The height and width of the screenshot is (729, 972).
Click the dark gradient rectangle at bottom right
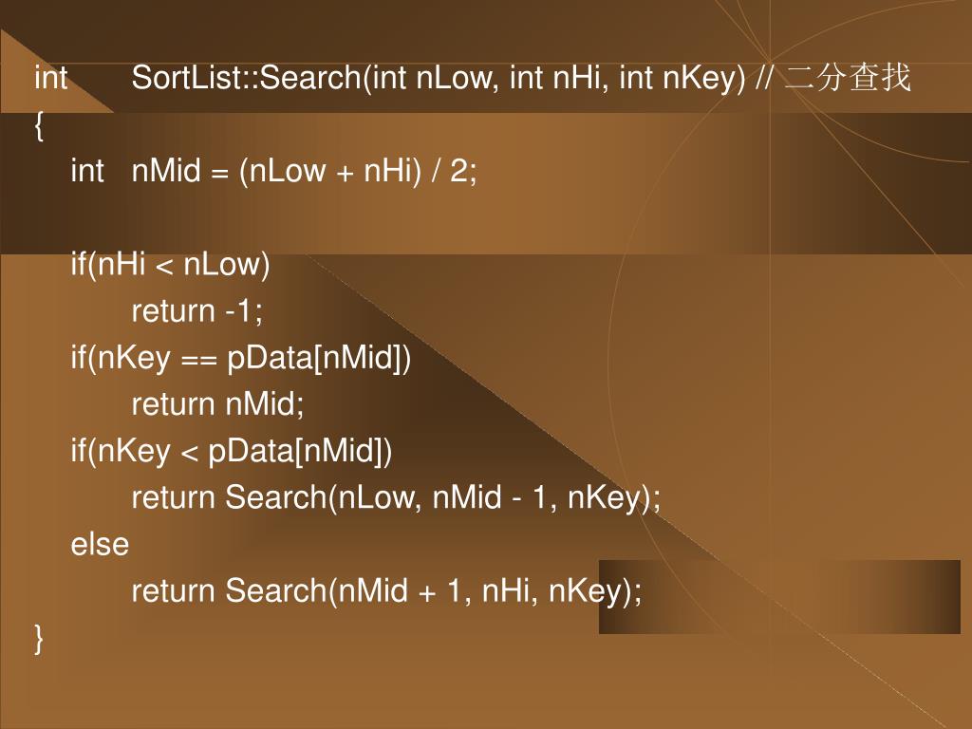tap(779, 596)
